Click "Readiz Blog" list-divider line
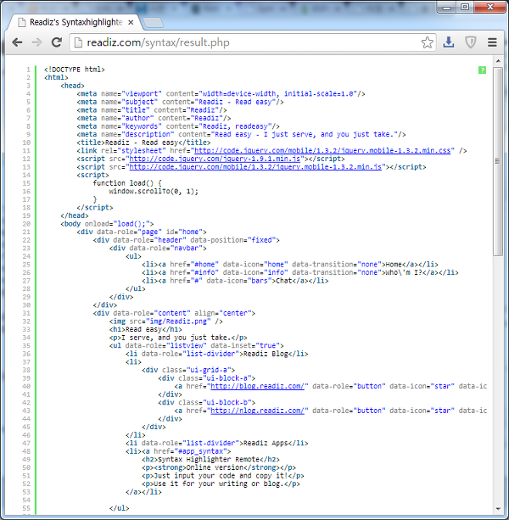Image resolution: width=509 pixels, height=520 pixels. click(x=217, y=354)
